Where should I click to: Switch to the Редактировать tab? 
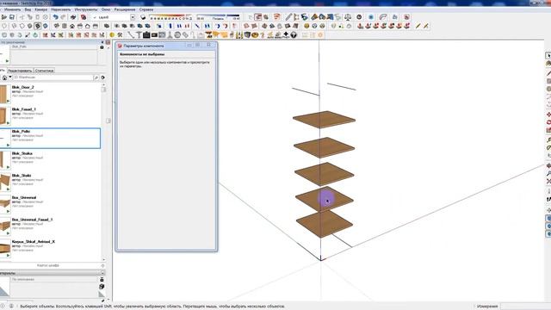[20, 71]
